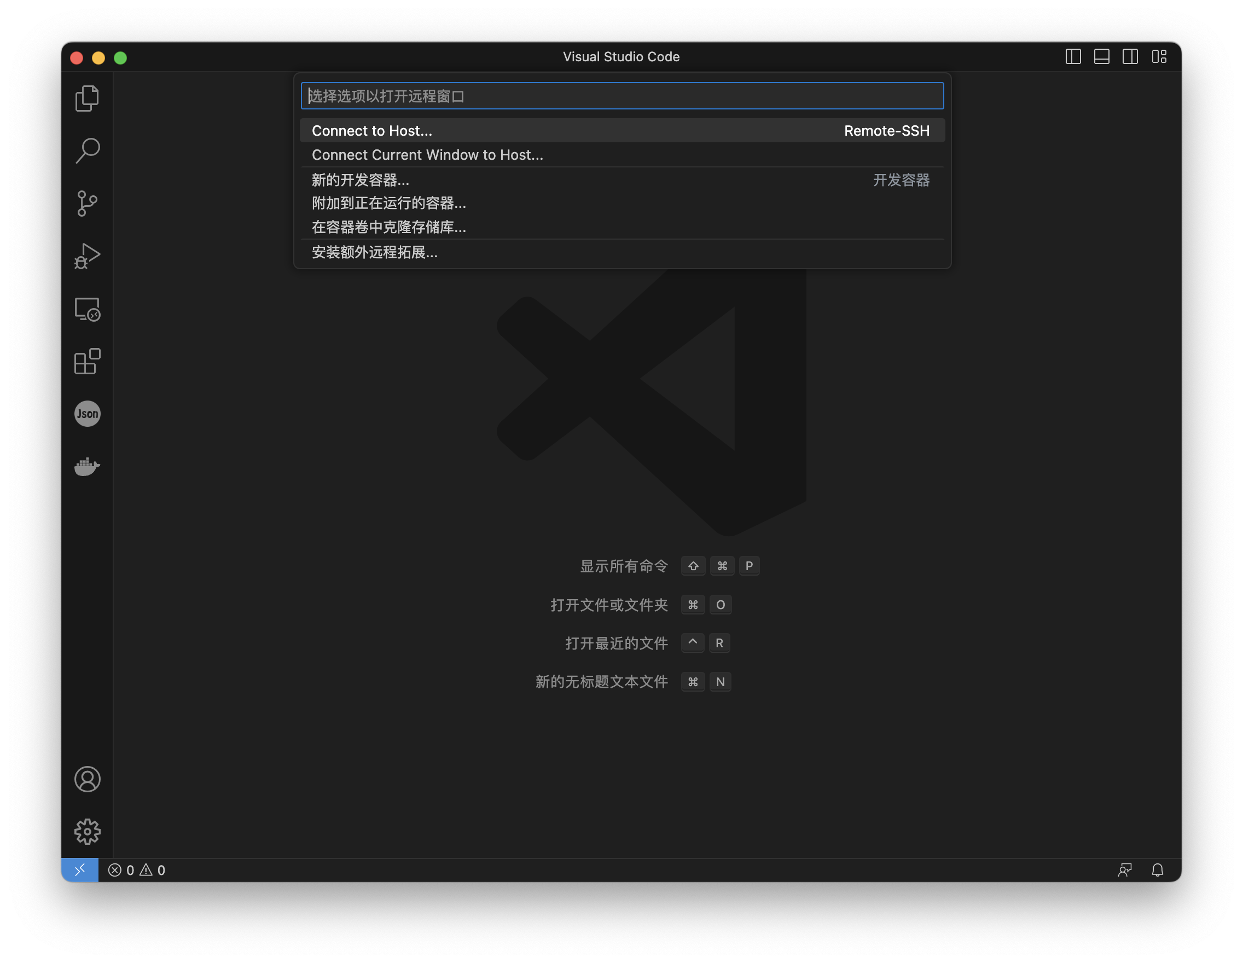The image size is (1243, 963).
Task: Click the 打开最近的文件 label
Action: [x=617, y=643]
